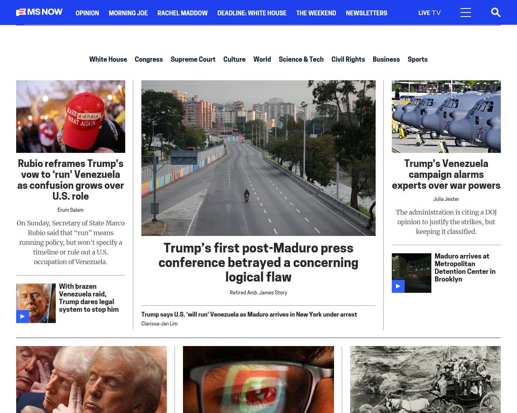
Task: Open the eyeglasses reflection image
Action: tap(258, 380)
